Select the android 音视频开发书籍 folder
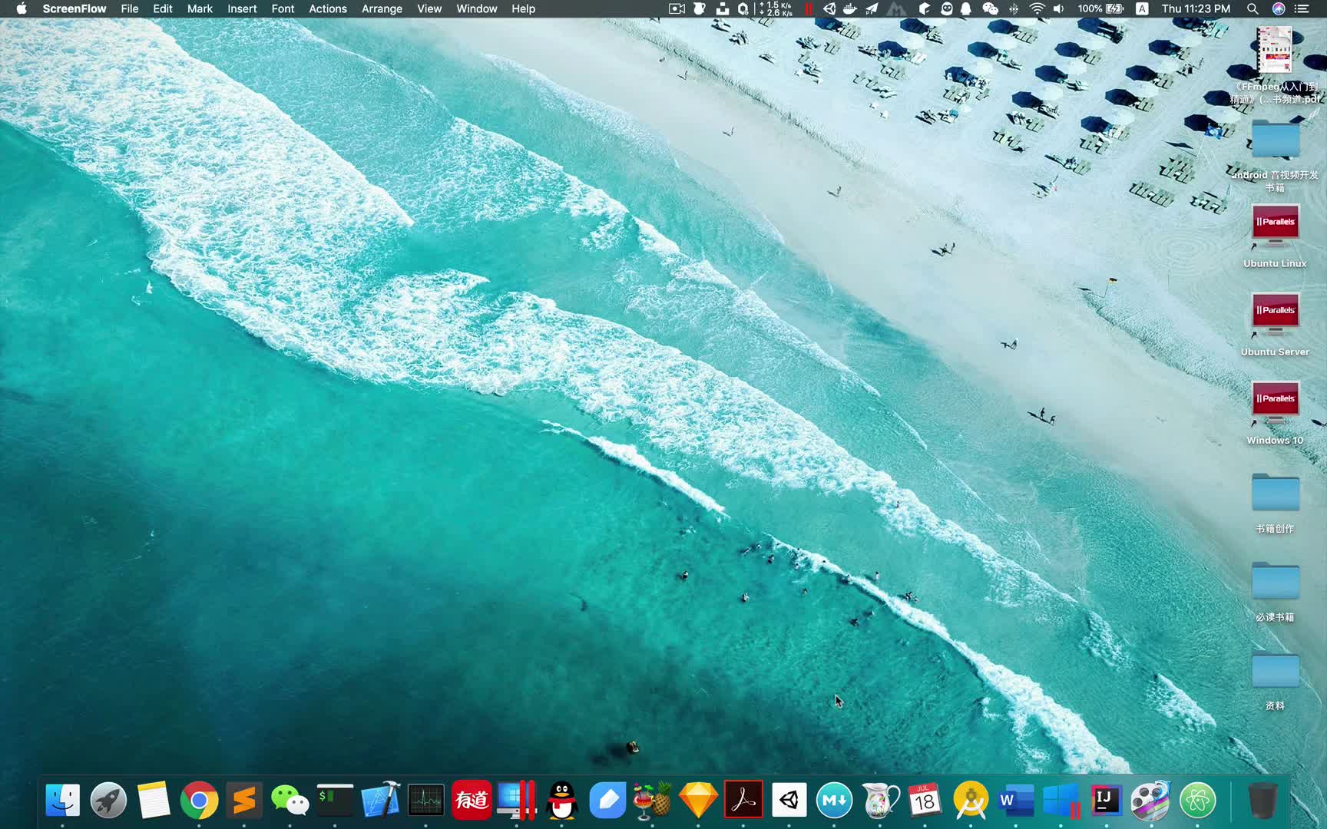1327x829 pixels. pos(1275,155)
